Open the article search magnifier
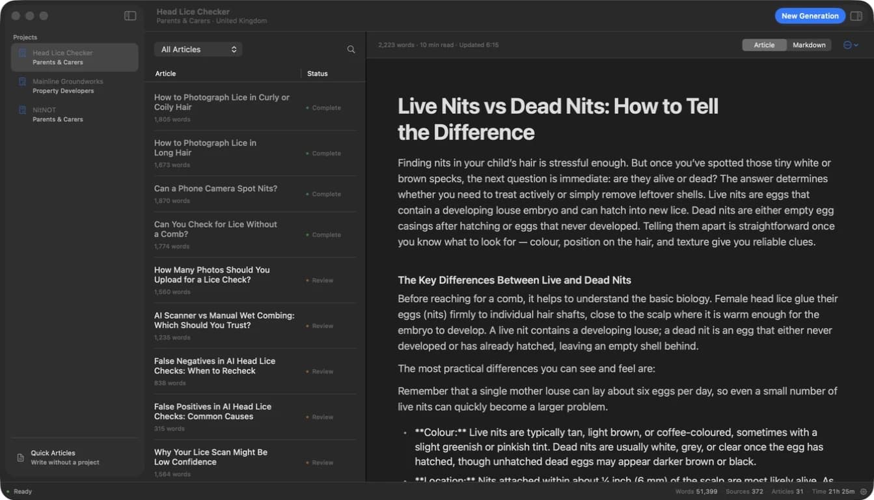 (x=351, y=49)
